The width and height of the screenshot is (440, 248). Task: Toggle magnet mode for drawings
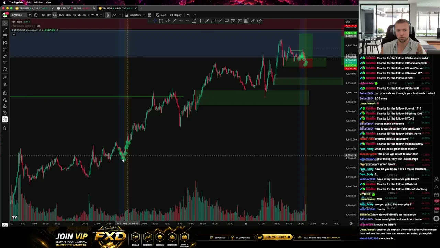5,93
